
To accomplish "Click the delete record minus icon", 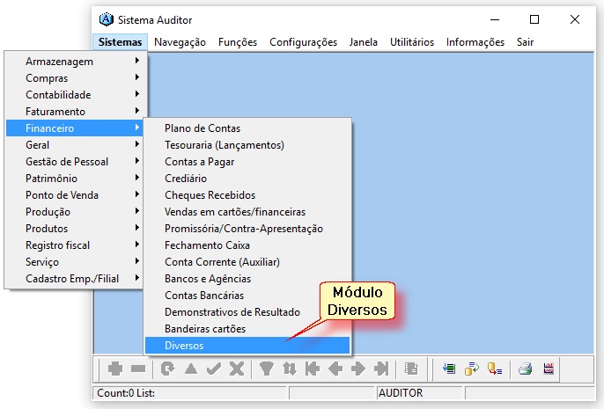I will tap(138, 369).
